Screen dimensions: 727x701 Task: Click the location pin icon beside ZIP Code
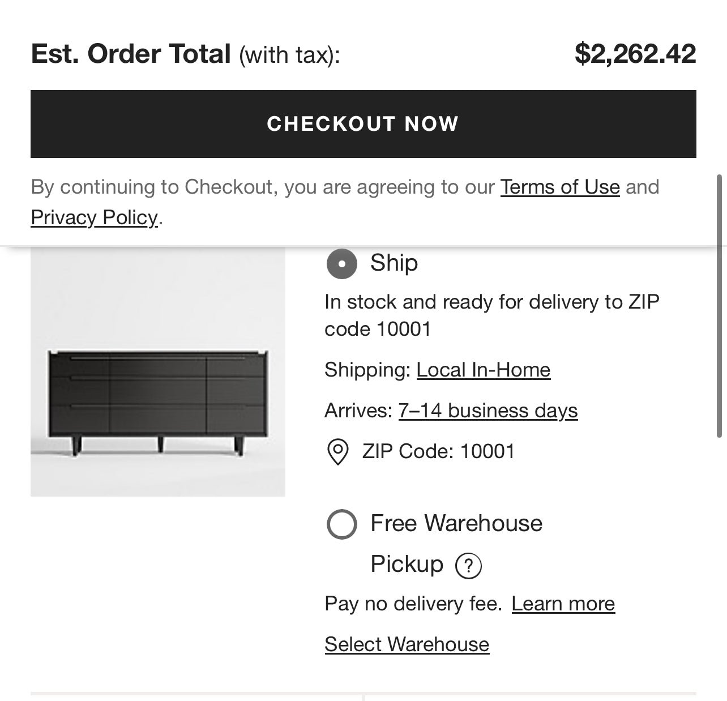(x=338, y=452)
